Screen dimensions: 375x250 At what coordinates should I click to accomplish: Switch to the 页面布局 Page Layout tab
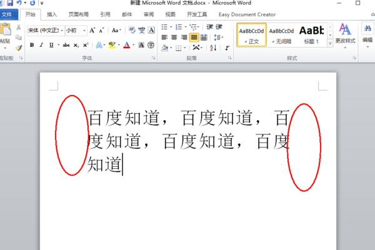click(79, 14)
